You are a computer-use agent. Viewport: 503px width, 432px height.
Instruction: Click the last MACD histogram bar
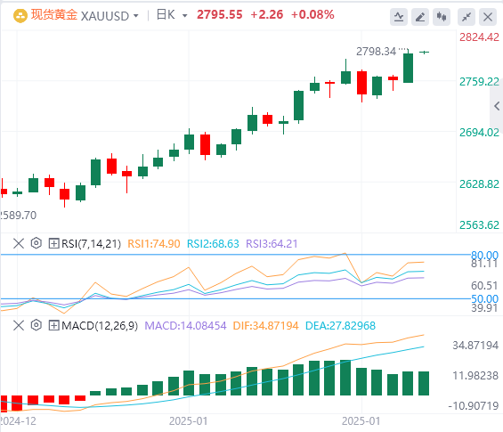point(424,383)
